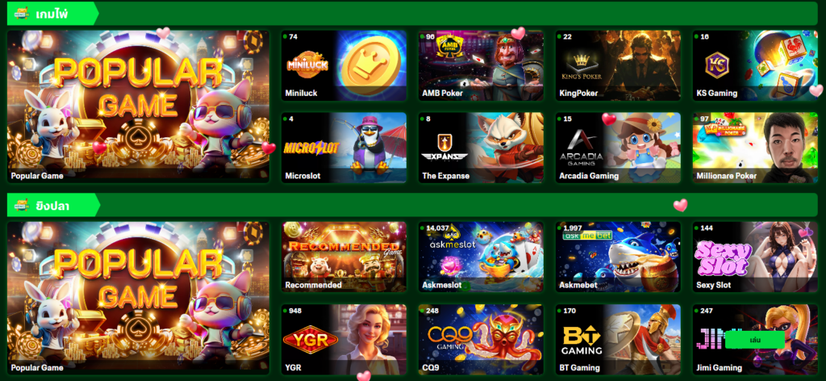This screenshot has height=381, width=826.
Task: Open the Popular Game banner in card games
Action: tap(138, 107)
